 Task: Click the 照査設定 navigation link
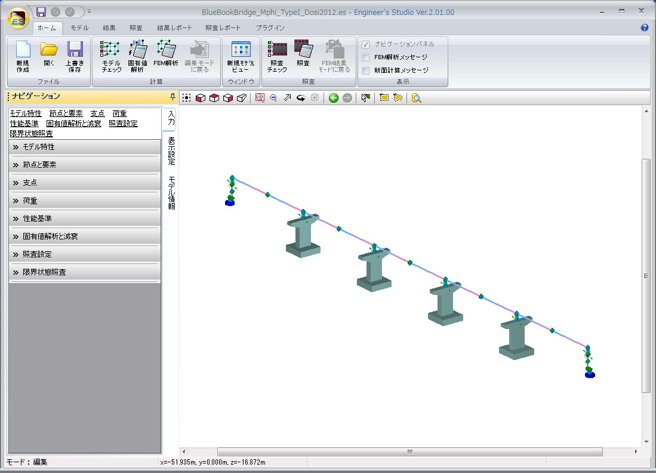(x=123, y=124)
